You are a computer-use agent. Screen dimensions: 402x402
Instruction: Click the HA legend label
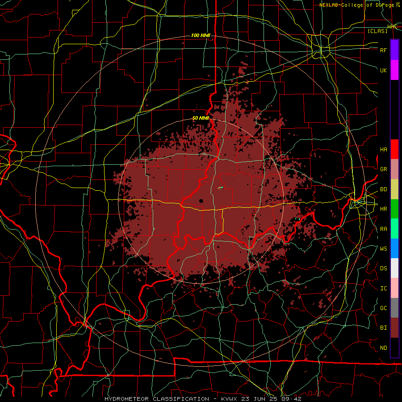383,149
